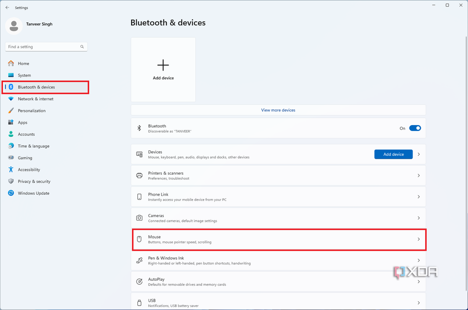Viewport: 468px width, 310px height.
Task: Click the Cameras camera icon
Action: pyautogui.click(x=139, y=218)
